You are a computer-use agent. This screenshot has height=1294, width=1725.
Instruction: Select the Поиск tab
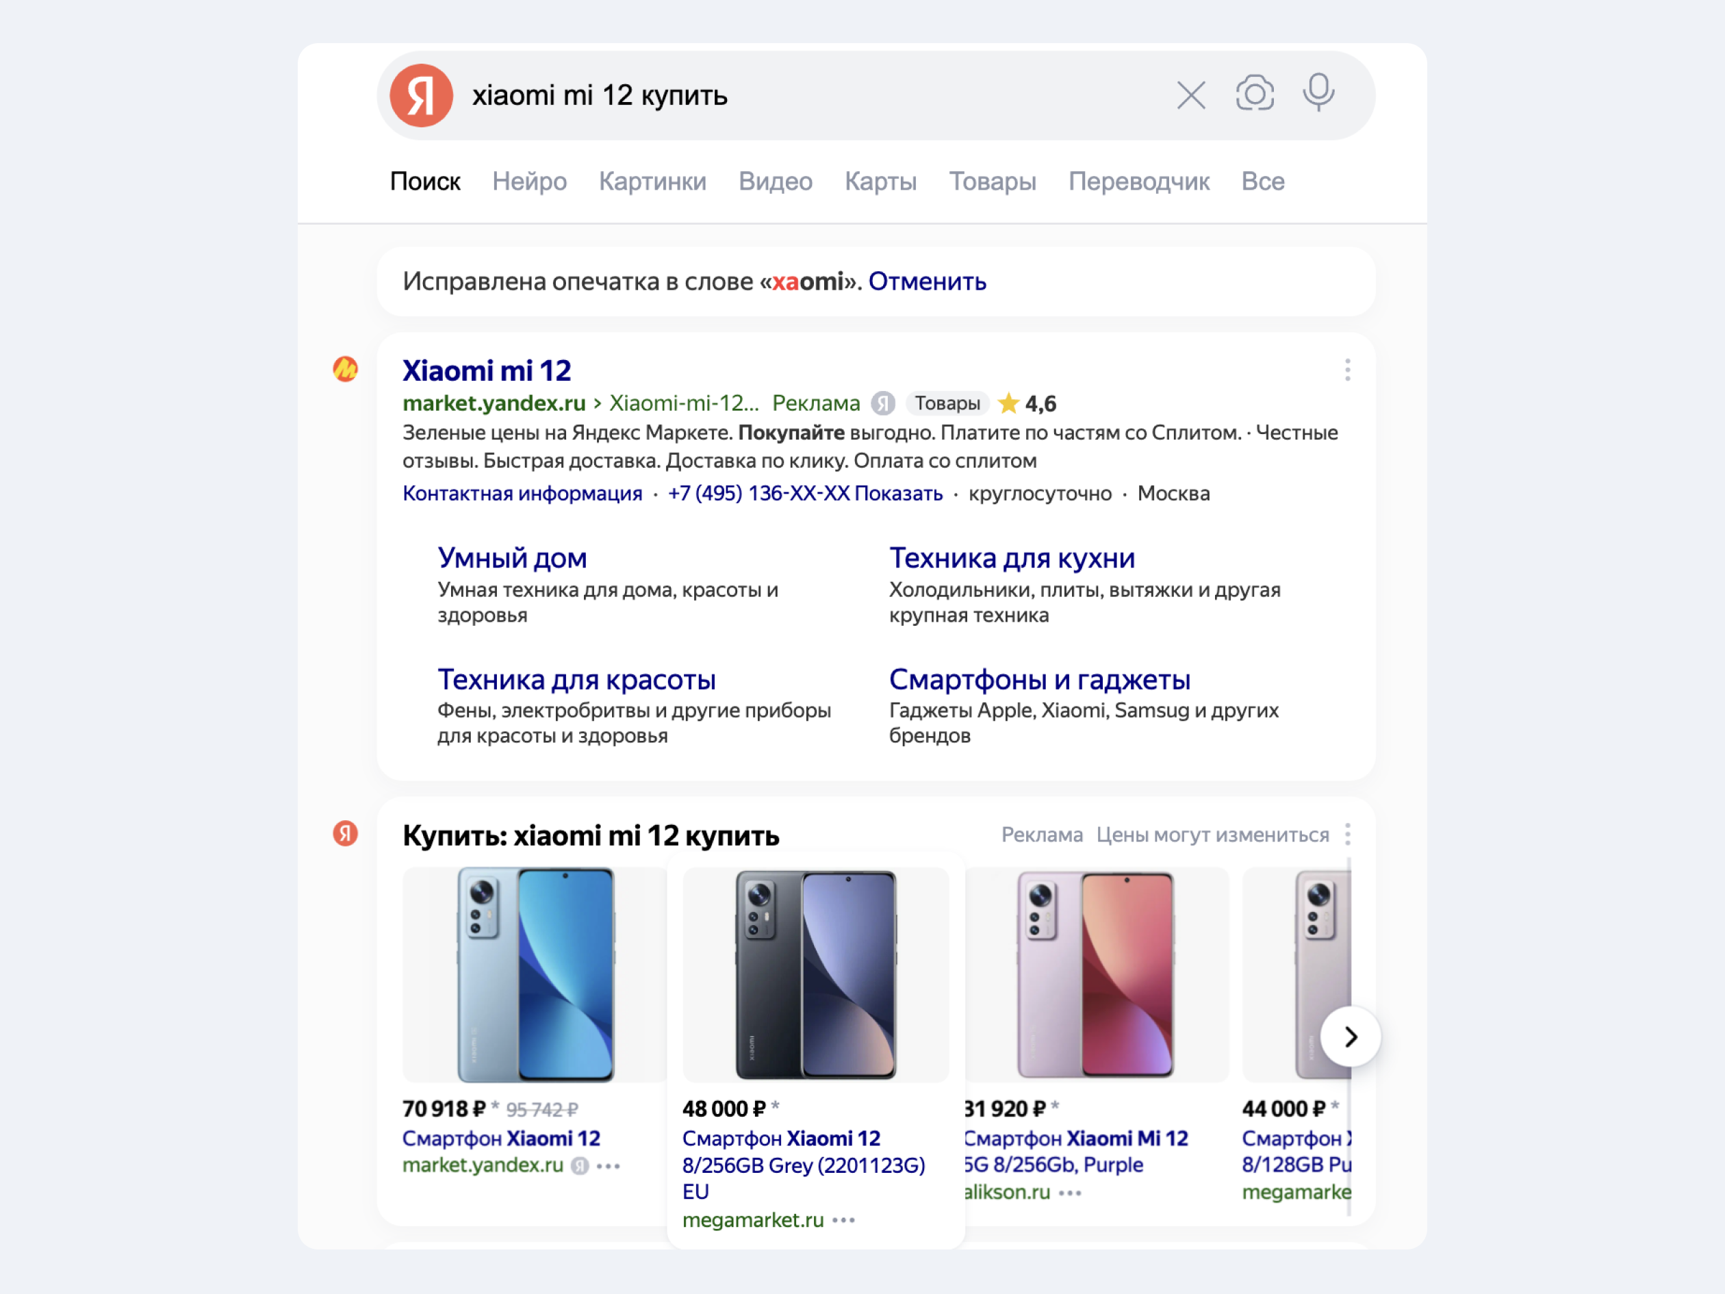pos(425,181)
